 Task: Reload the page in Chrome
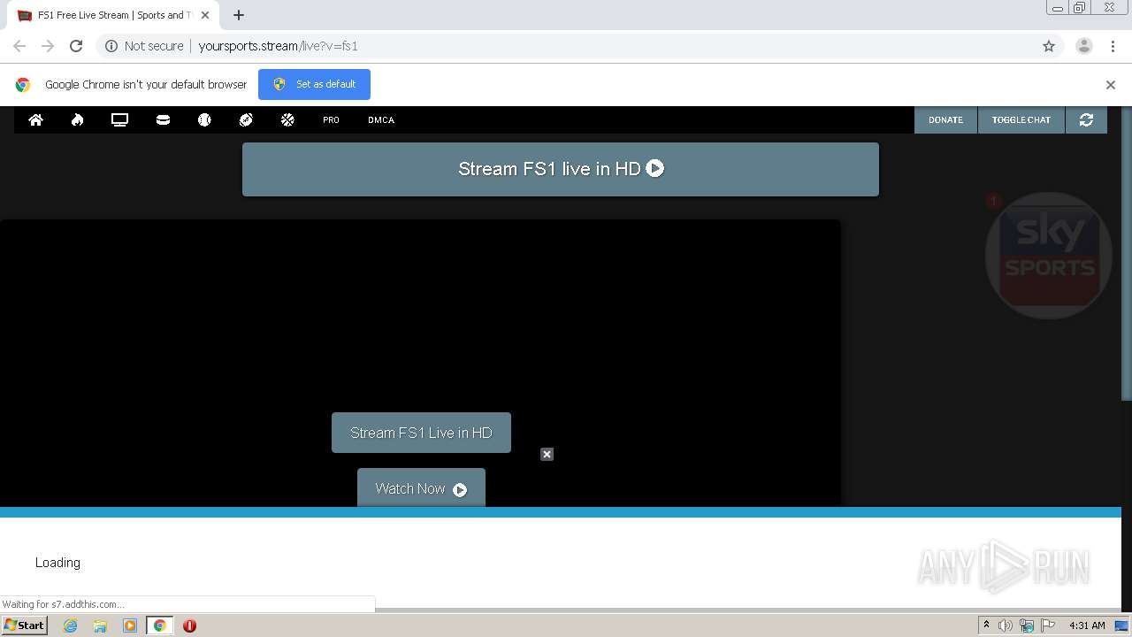(x=76, y=46)
